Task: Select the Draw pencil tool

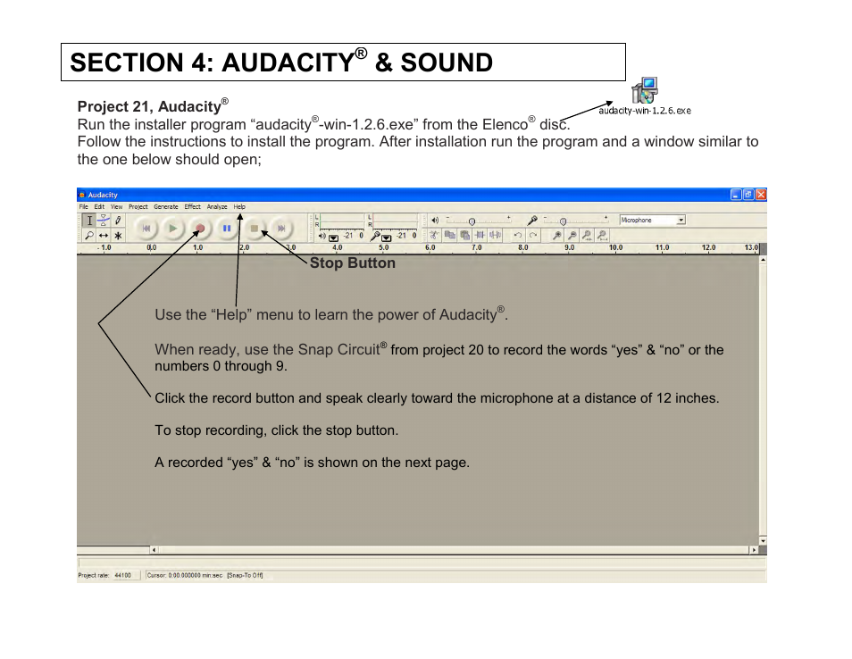Action: pyautogui.click(x=118, y=221)
